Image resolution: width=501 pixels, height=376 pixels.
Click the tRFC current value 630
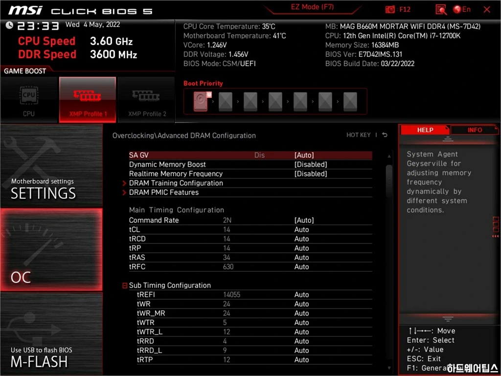coord(228,267)
